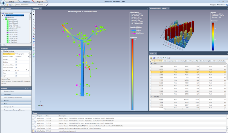Click the green down arrow in Modes toolbar

(166, 58)
